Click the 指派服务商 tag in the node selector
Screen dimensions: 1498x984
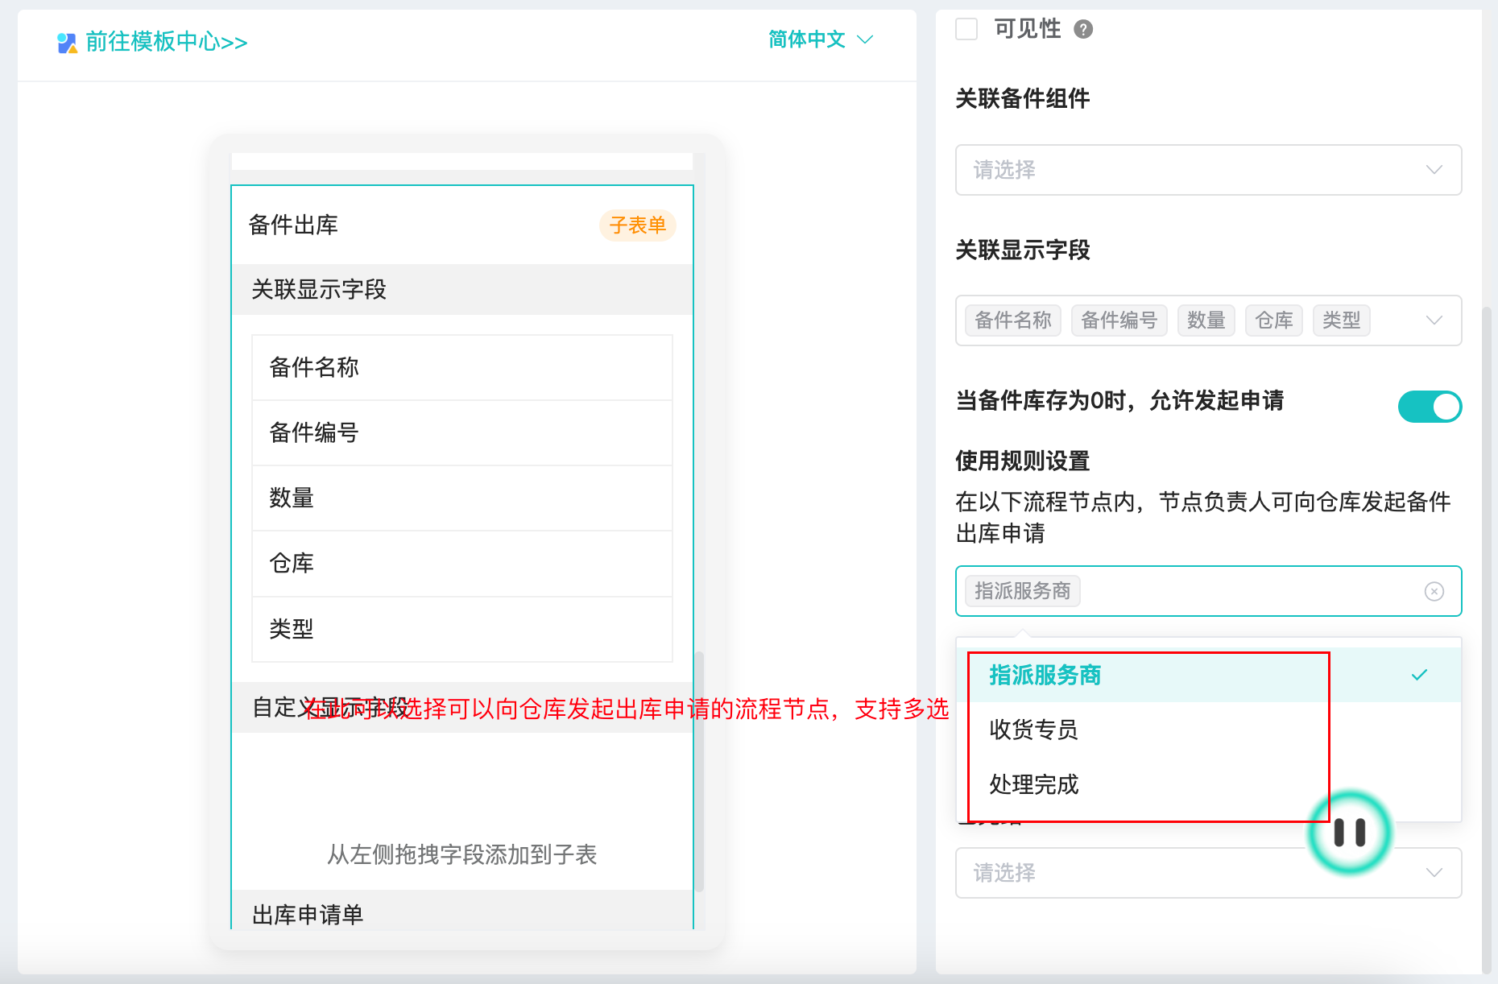[1022, 591]
